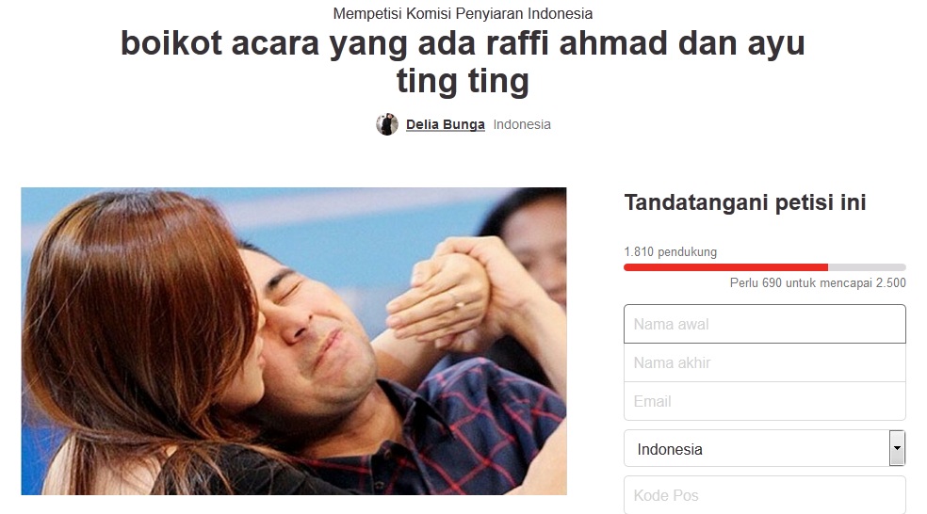
Task: Click the petition title heading
Action: (x=463, y=61)
